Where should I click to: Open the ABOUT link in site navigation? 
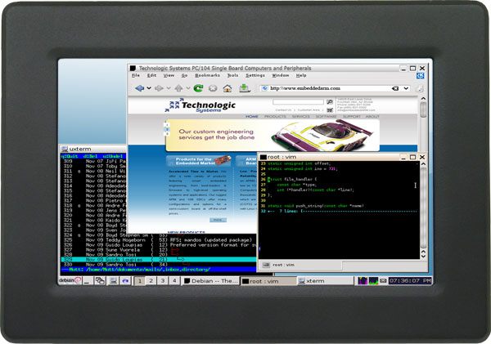coord(372,116)
